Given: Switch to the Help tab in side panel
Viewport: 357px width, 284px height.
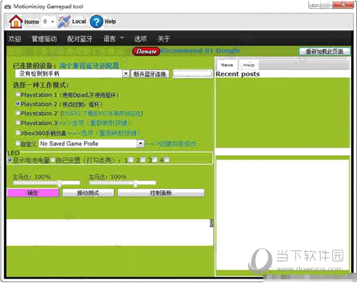Looking at the screenshot, I should pos(249,65).
